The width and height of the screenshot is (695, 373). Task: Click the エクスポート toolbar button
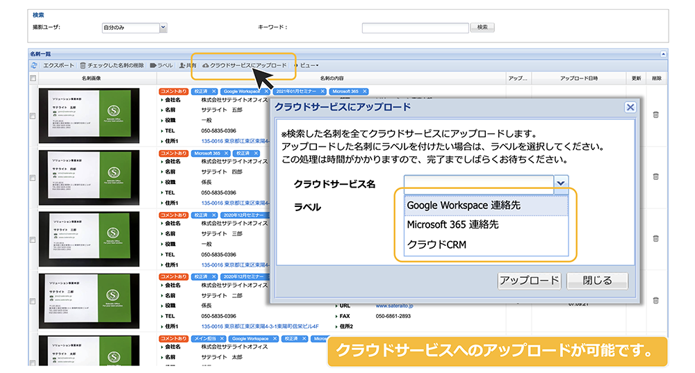coord(58,65)
